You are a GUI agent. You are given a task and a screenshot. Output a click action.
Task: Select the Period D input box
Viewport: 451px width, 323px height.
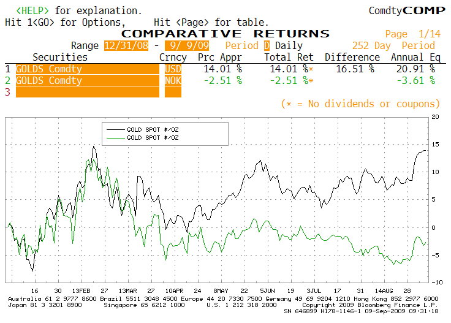tap(267, 46)
